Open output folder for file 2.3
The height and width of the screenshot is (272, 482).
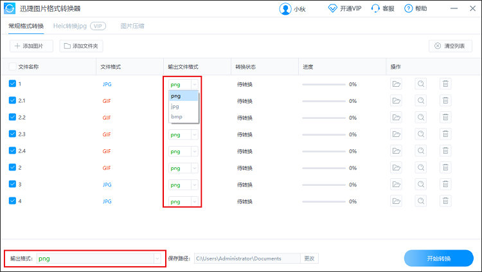[x=396, y=134]
